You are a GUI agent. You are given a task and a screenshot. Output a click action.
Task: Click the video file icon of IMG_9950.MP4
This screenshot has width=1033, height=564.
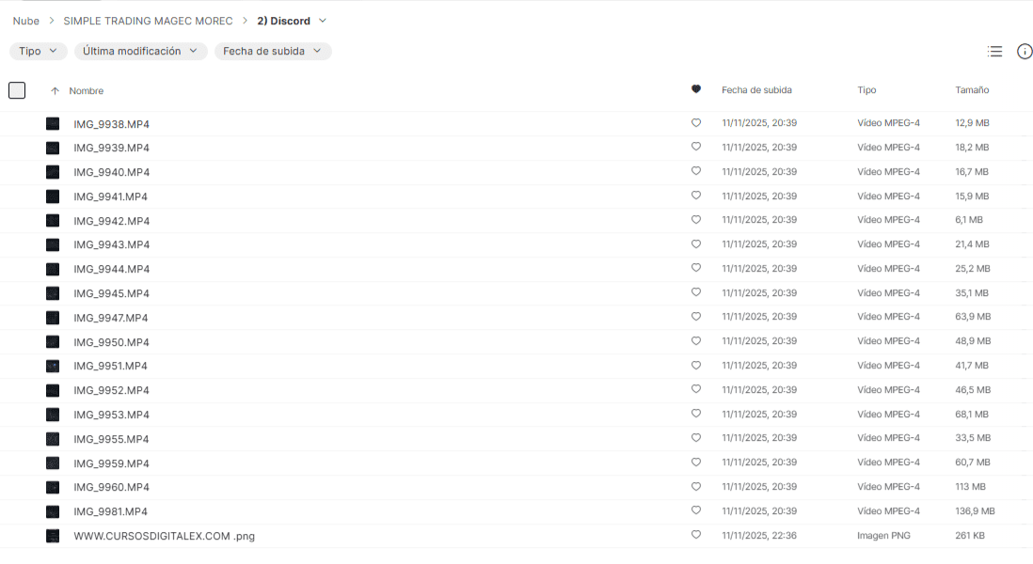(x=53, y=342)
